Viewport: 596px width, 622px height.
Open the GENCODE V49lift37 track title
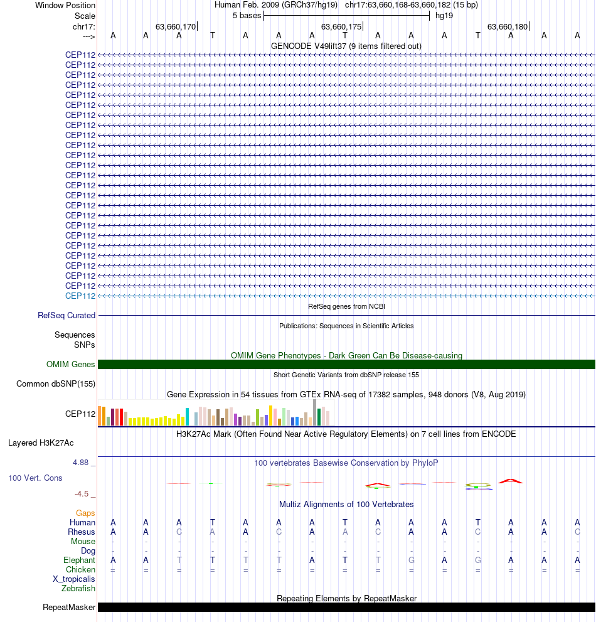pos(346,46)
